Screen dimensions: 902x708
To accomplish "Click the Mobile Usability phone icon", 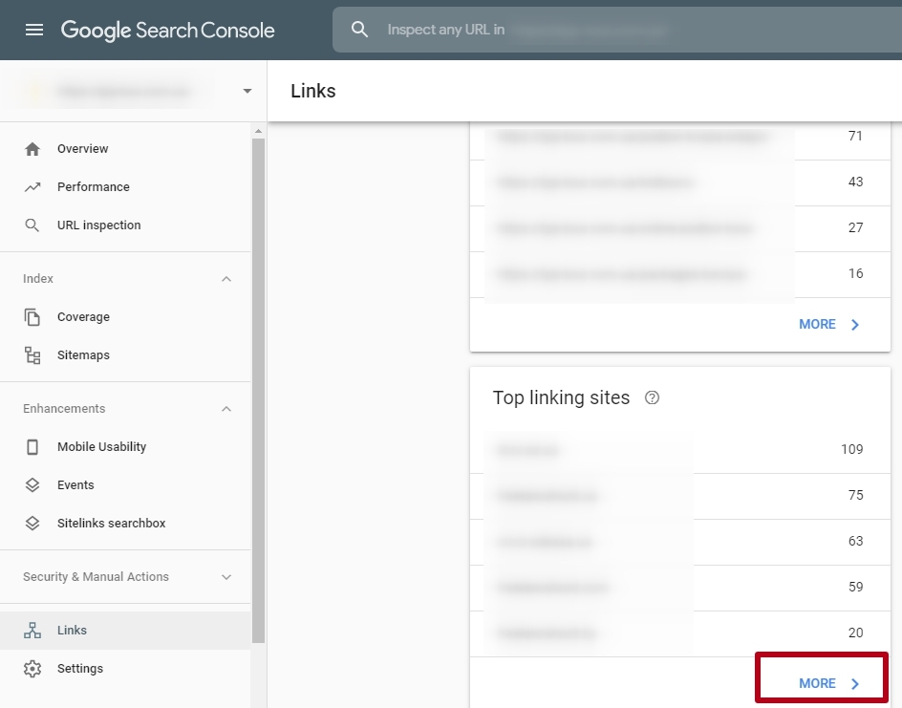I will pos(32,447).
